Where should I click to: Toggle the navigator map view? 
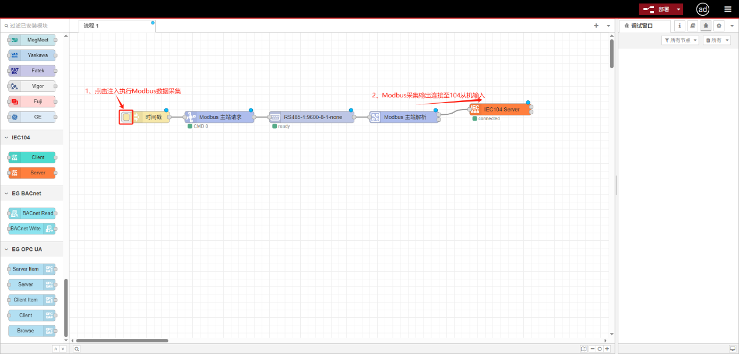pyautogui.click(x=583, y=349)
